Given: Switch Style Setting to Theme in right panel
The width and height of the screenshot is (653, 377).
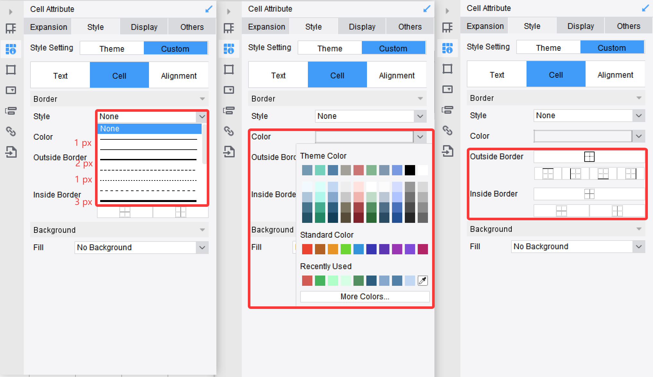Looking at the screenshot, I should pos(548,48).
